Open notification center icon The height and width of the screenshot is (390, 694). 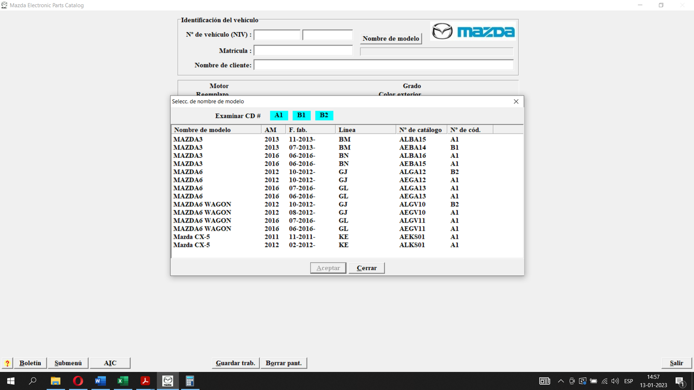pyautogui.click(x=680, y=381)
